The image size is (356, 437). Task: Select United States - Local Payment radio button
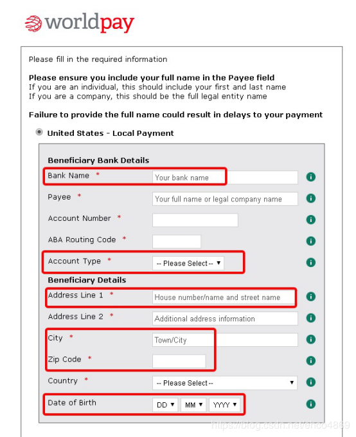tap(39, 132)
